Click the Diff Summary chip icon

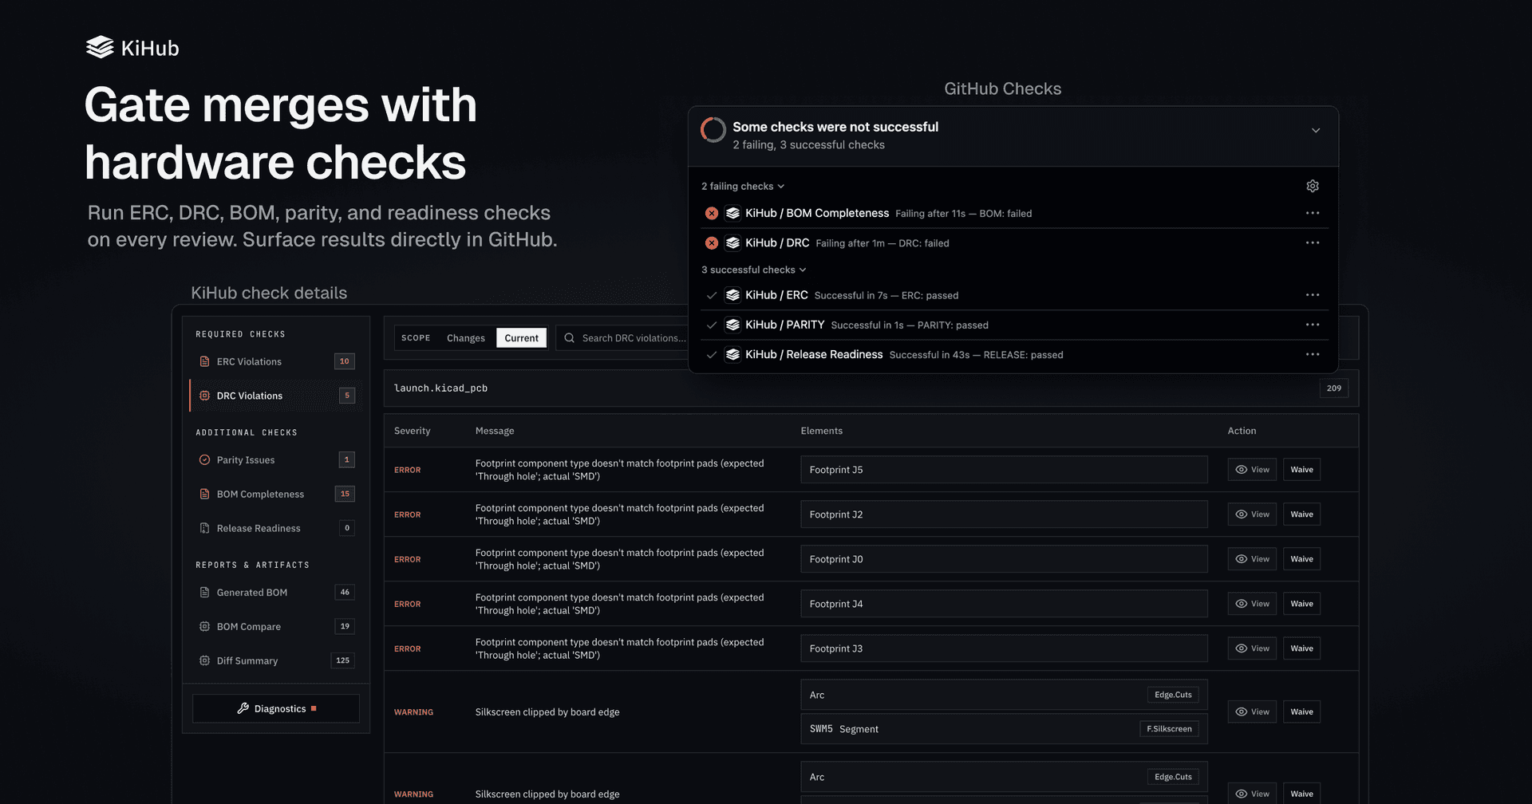coord(204,660)
